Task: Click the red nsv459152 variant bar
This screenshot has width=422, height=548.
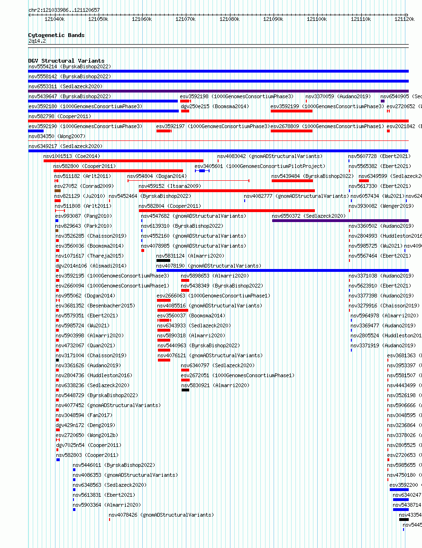Action: 227,191
